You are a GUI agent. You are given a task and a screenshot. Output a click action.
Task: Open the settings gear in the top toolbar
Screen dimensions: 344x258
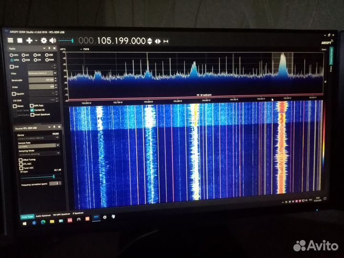coord(44,40)
